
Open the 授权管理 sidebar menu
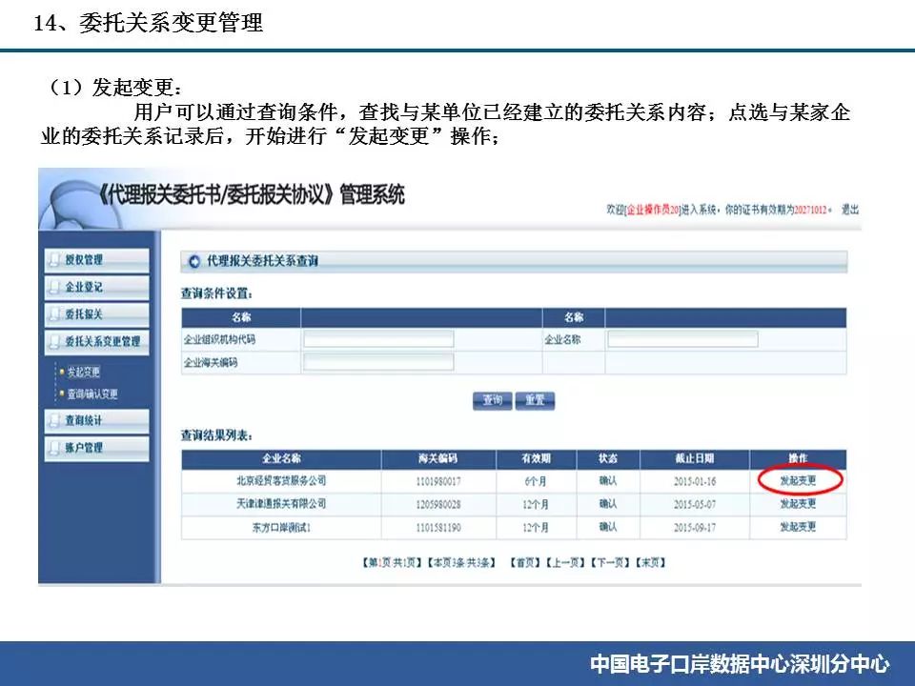point(95,260)
